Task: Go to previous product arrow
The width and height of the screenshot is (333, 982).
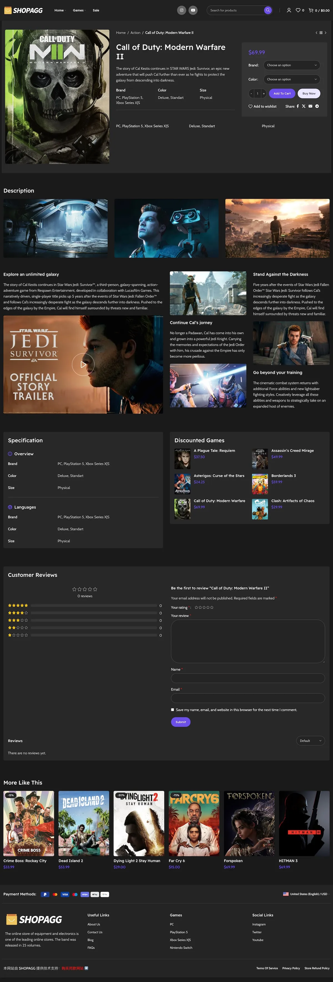Action: (x=316, y=33)
